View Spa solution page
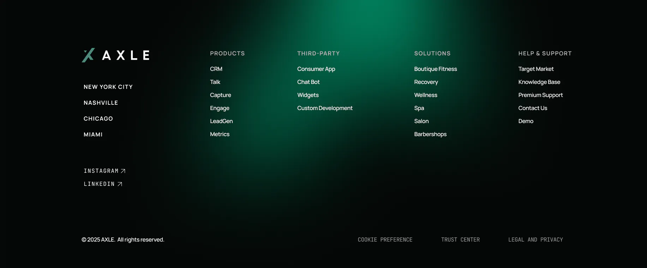647x268 pixels. (419, 108)
